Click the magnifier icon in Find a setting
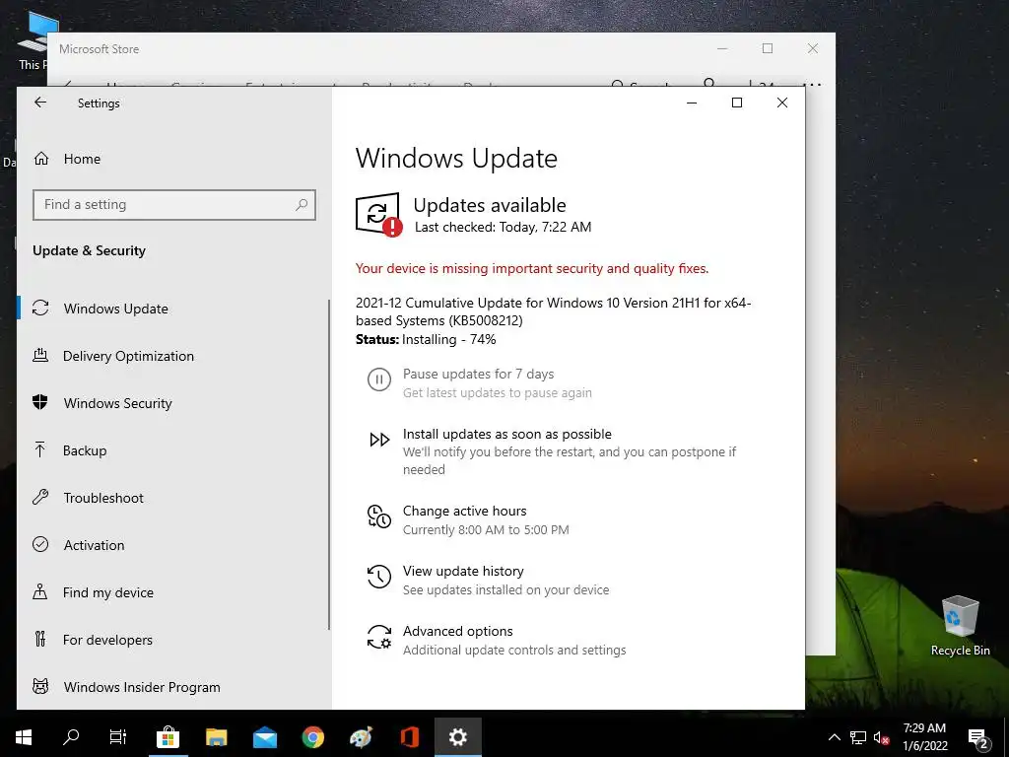Viewport: 1009px width, 757px height. coord(302,205)
